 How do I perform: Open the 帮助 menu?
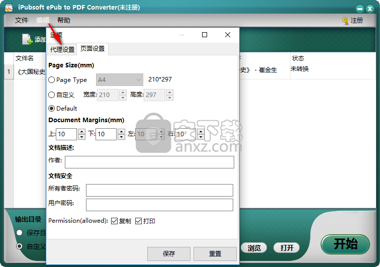64,21
